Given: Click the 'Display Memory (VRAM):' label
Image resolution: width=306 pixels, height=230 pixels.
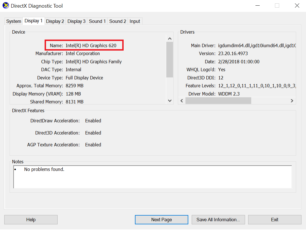Looking at the screenshot, I should coord(38,94).
